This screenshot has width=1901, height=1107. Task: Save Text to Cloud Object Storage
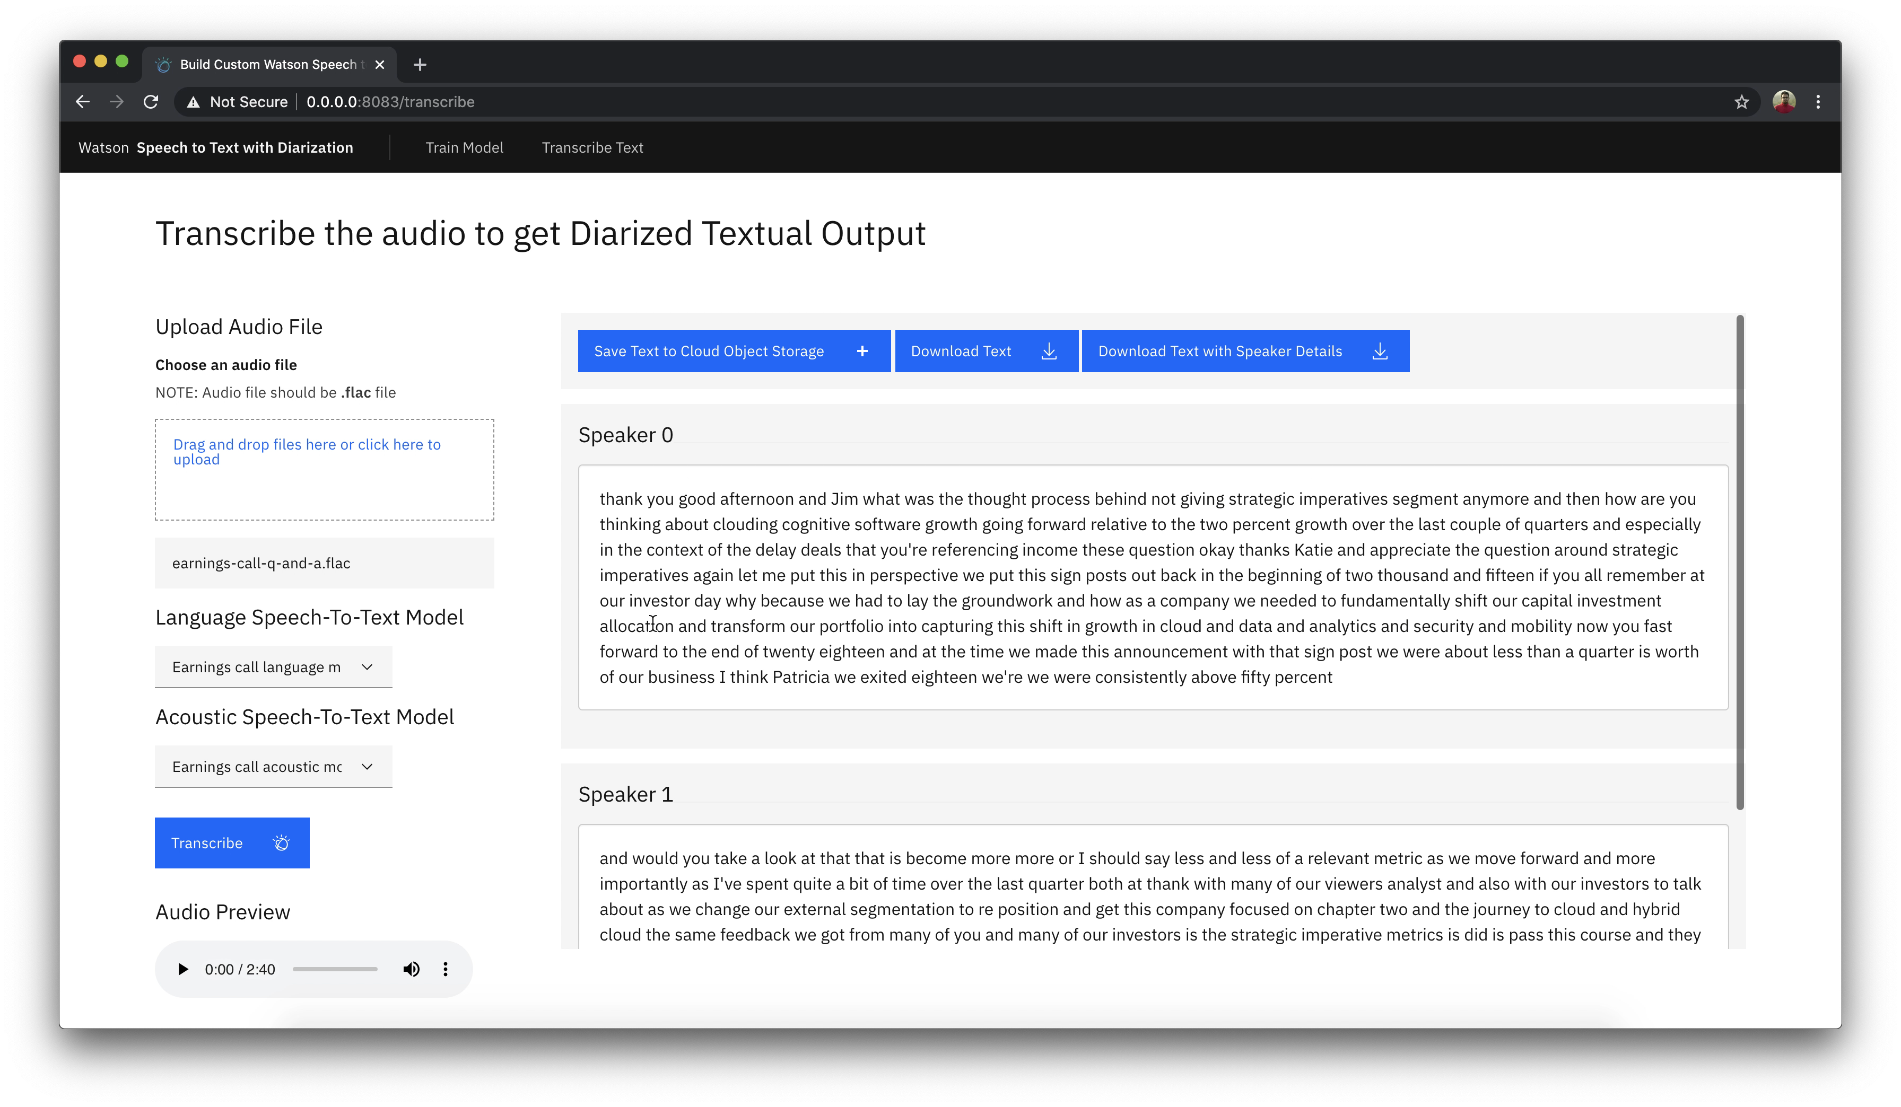(733, 352)
